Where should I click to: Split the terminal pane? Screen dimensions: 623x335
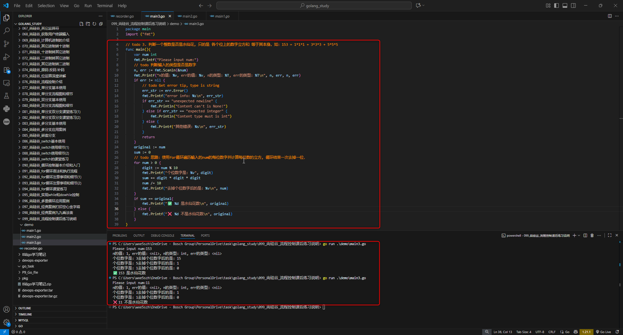[x=585, y=235]
